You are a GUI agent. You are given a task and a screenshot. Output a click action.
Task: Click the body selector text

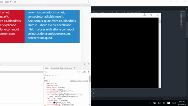(46, 81)
